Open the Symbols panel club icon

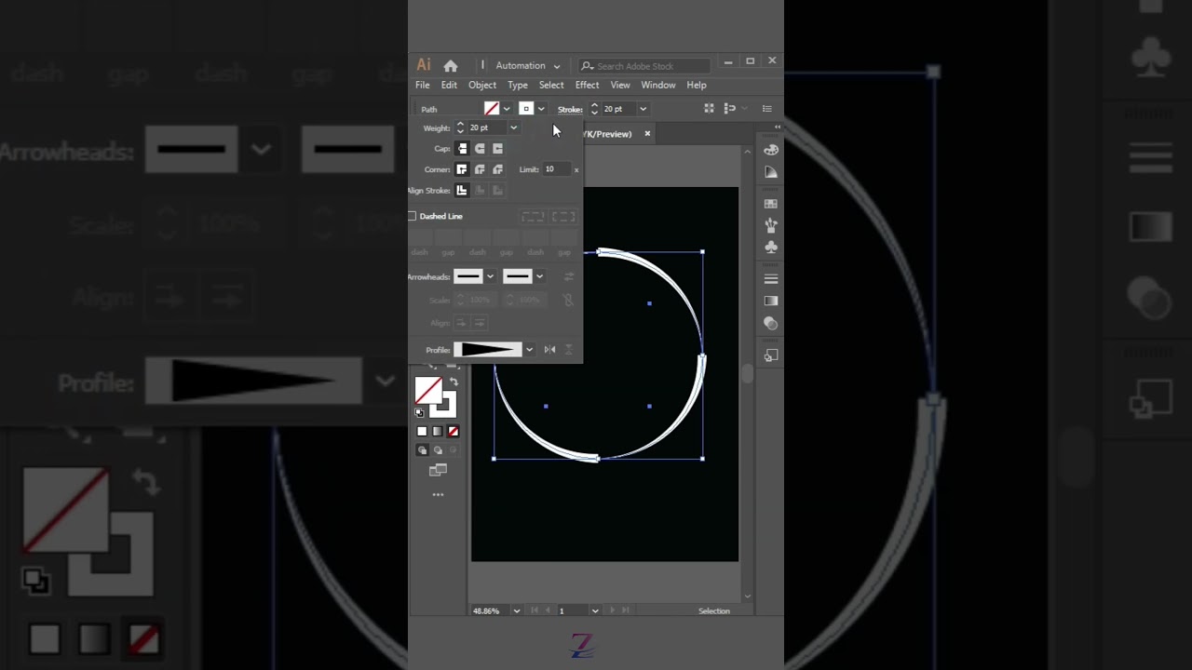tap(771, 248)
